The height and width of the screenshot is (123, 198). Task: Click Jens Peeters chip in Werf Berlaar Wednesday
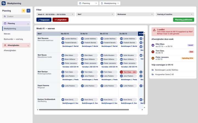[109, 76]
